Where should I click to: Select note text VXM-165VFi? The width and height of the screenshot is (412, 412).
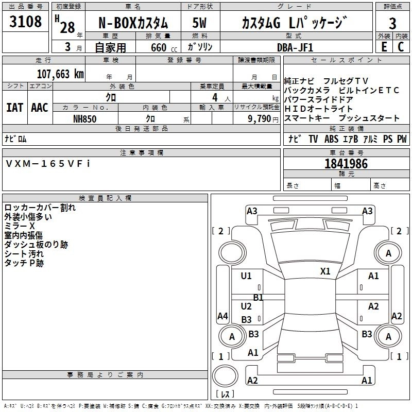47,164
